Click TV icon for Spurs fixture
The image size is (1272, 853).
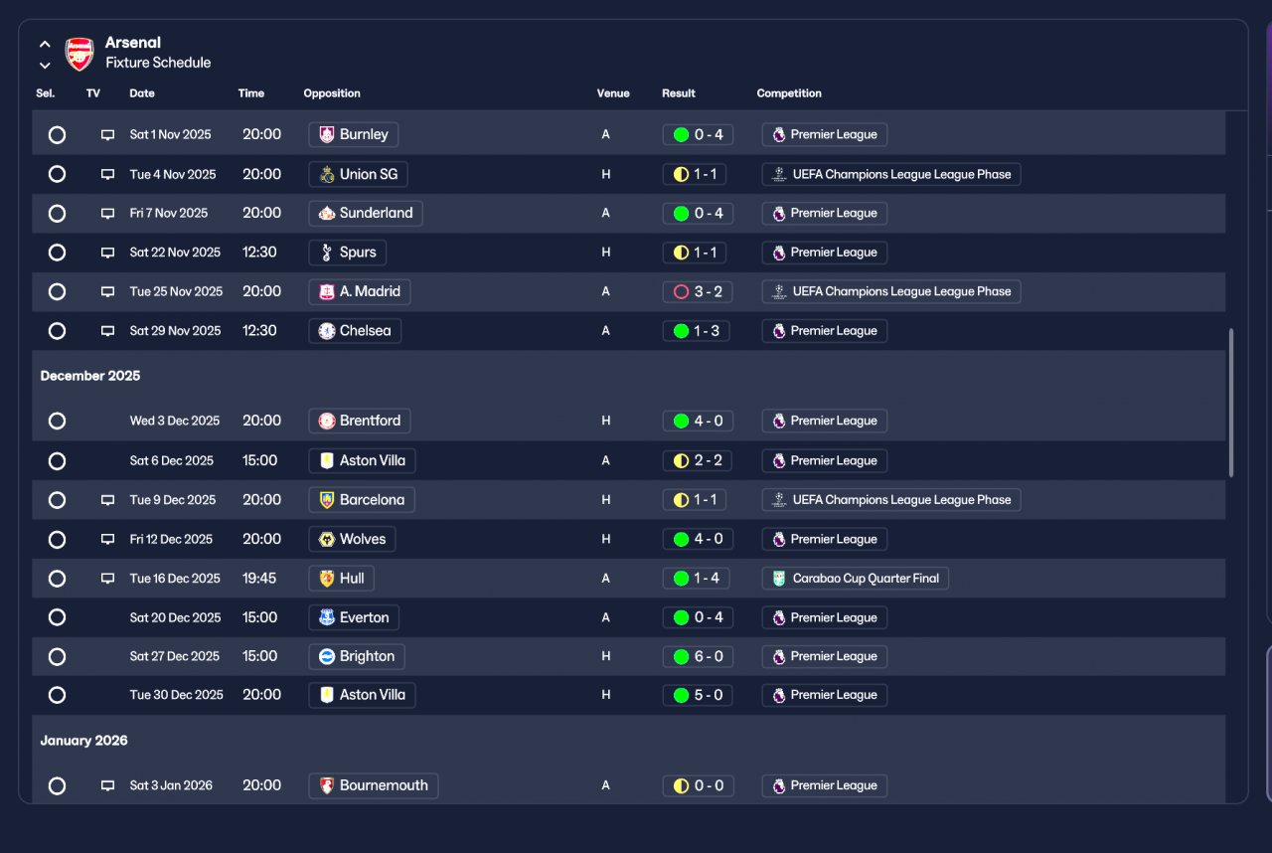coord(107,253)
